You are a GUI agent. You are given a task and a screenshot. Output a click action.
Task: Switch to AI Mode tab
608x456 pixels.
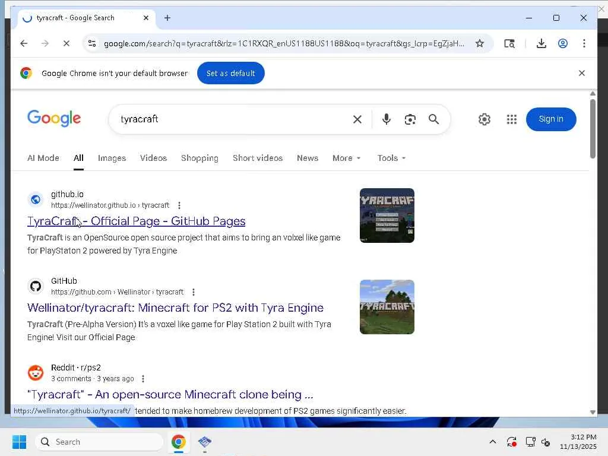(43, 158)
